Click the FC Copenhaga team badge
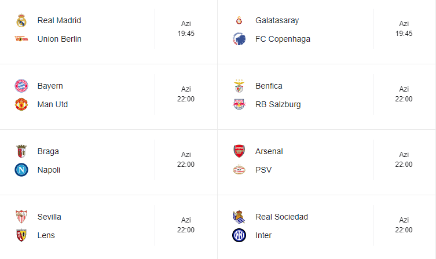 click(239, 39)
